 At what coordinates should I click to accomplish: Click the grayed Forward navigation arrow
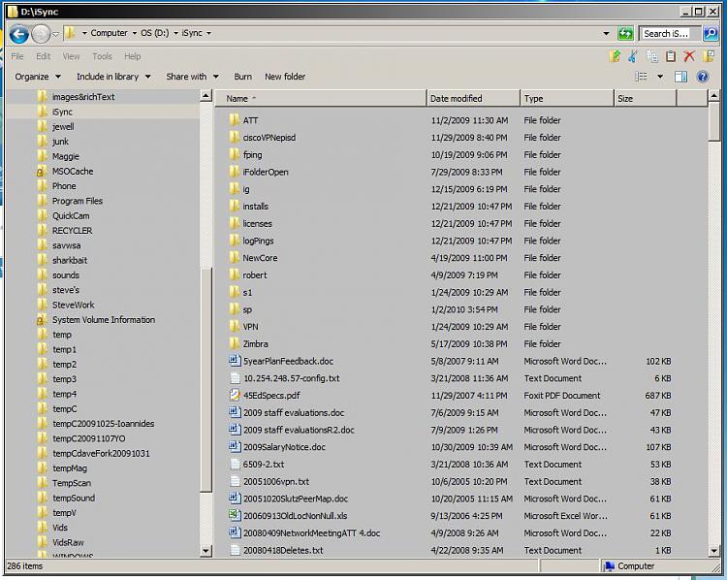pyautogui.click(x=41, y=34)
